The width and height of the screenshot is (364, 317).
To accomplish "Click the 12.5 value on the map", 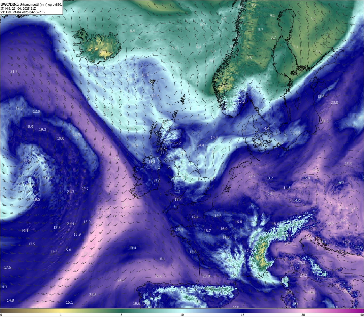I will [19, 108].
